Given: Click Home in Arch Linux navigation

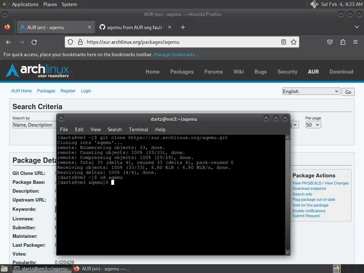Looking at the screenshot, I should 152,72.
